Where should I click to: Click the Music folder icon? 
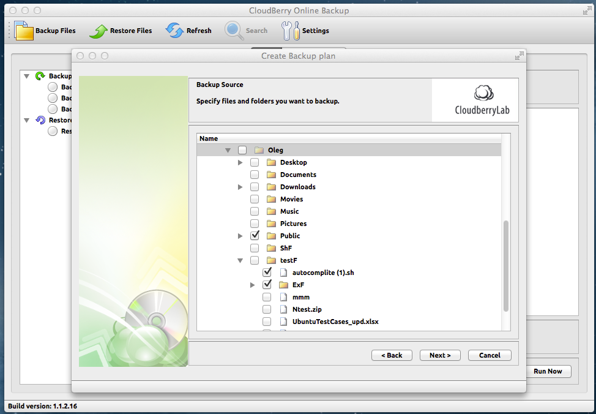[271, 211]
